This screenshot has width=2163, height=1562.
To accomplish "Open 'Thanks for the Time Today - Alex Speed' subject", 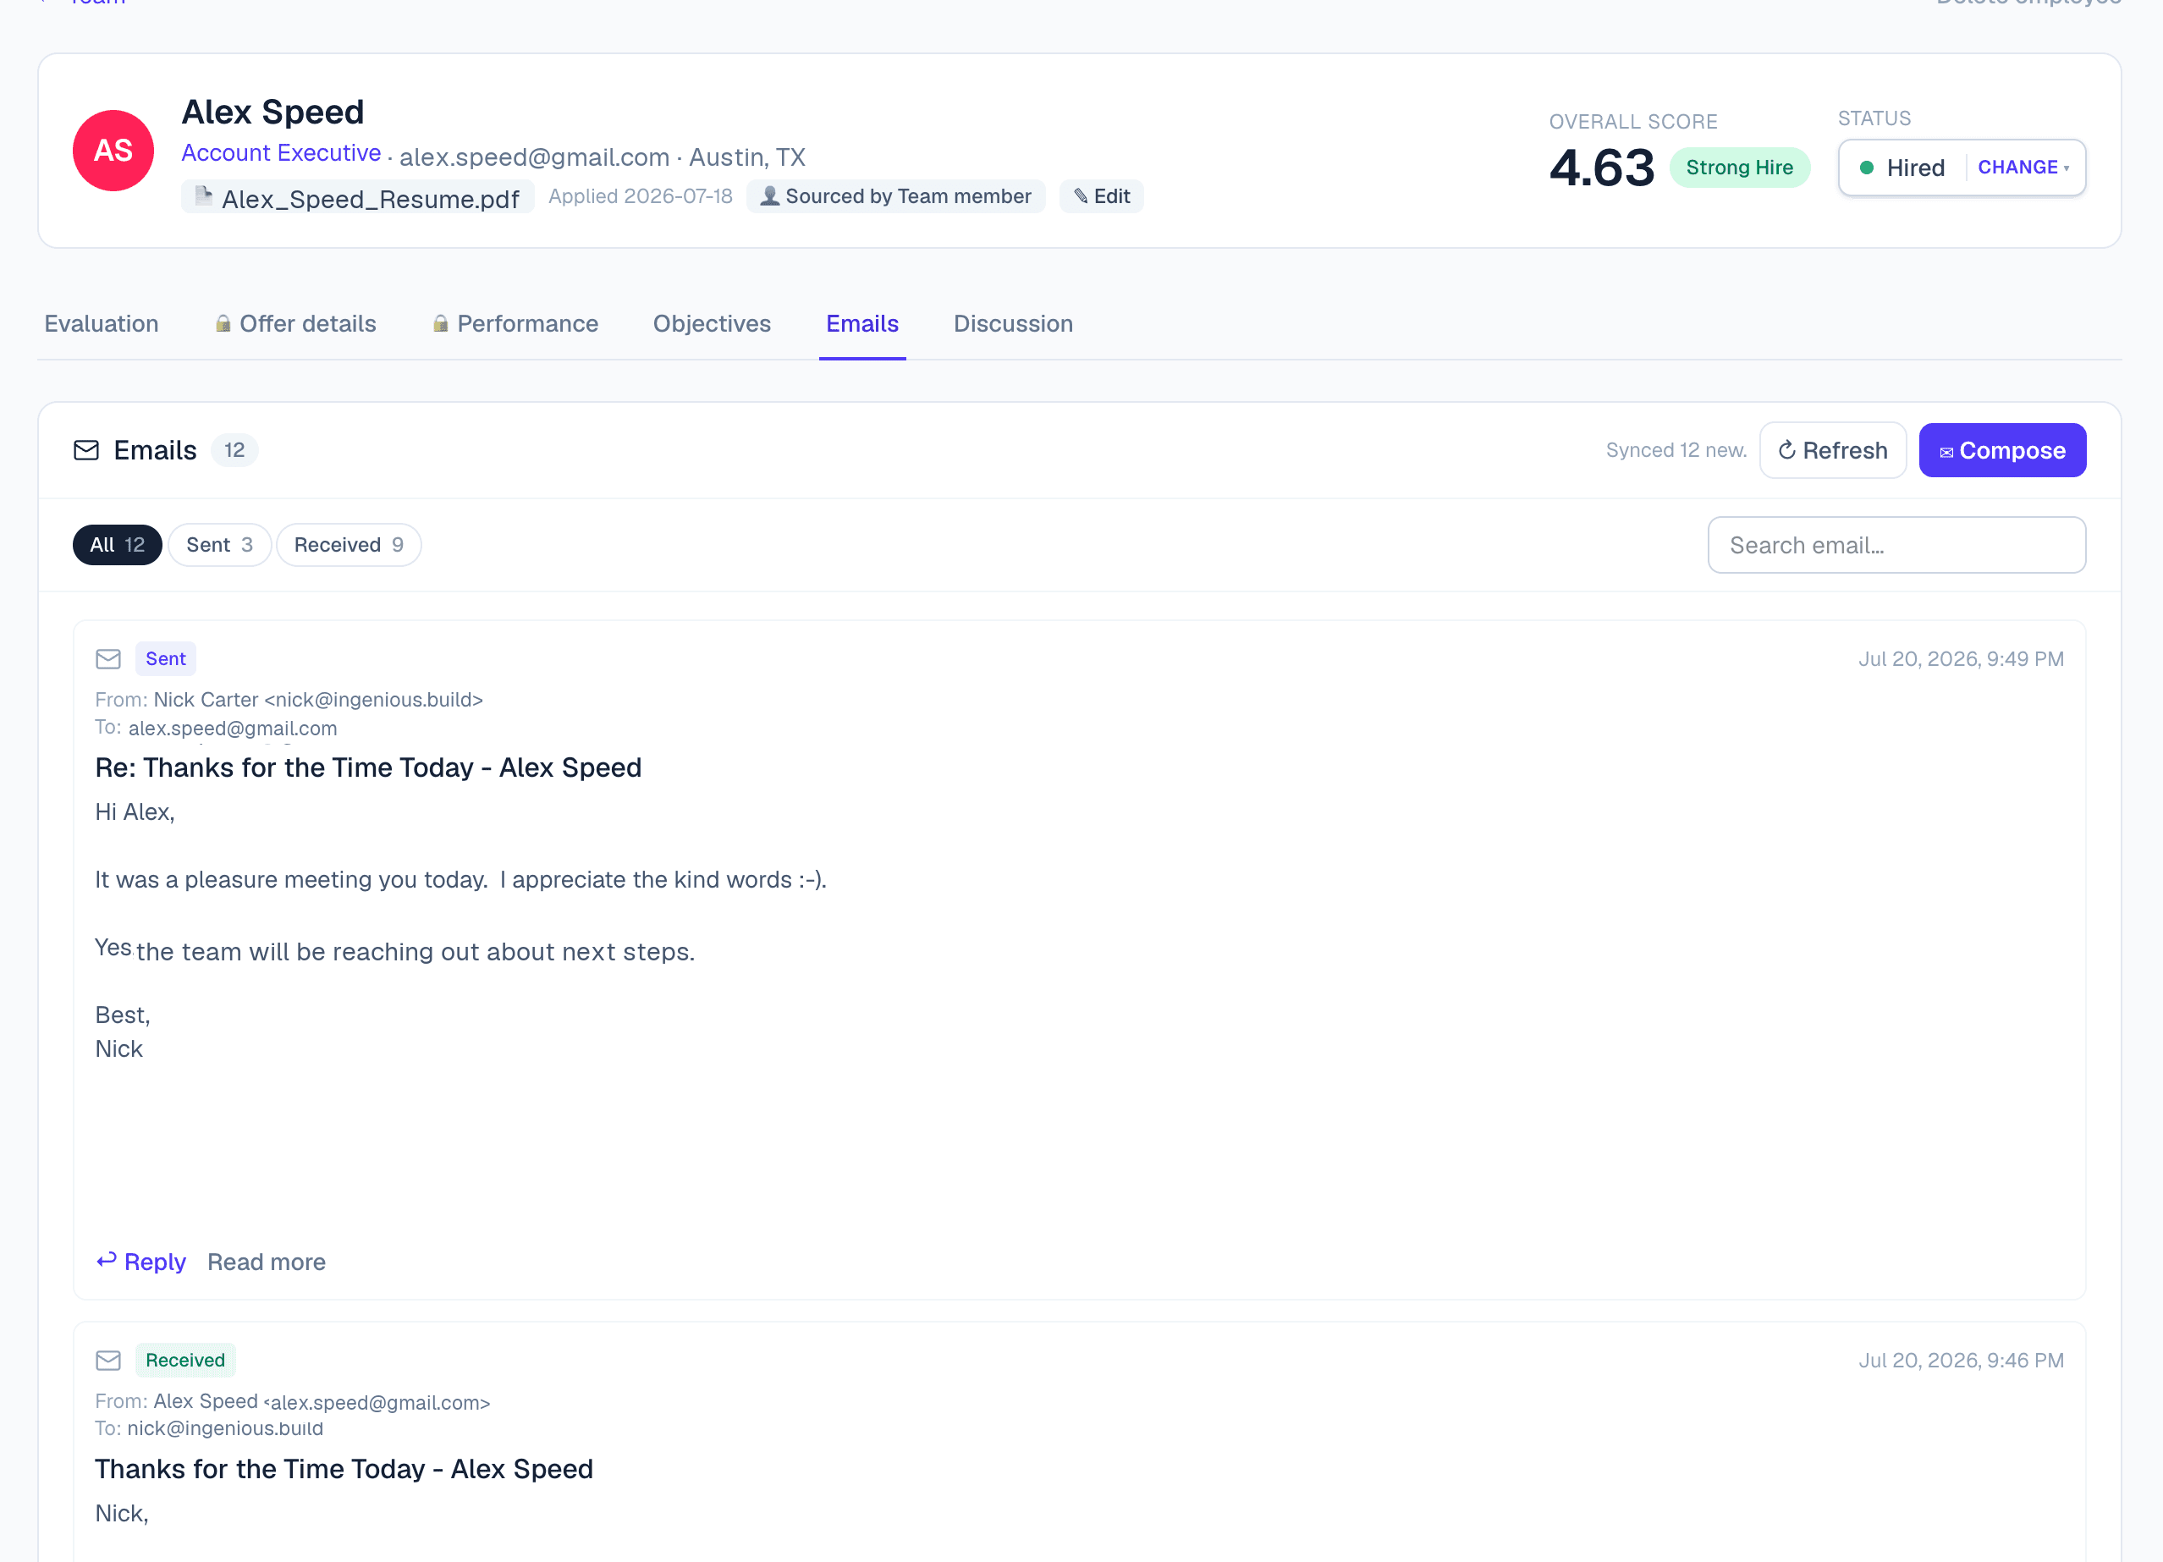I will (x=344, y=1469).
